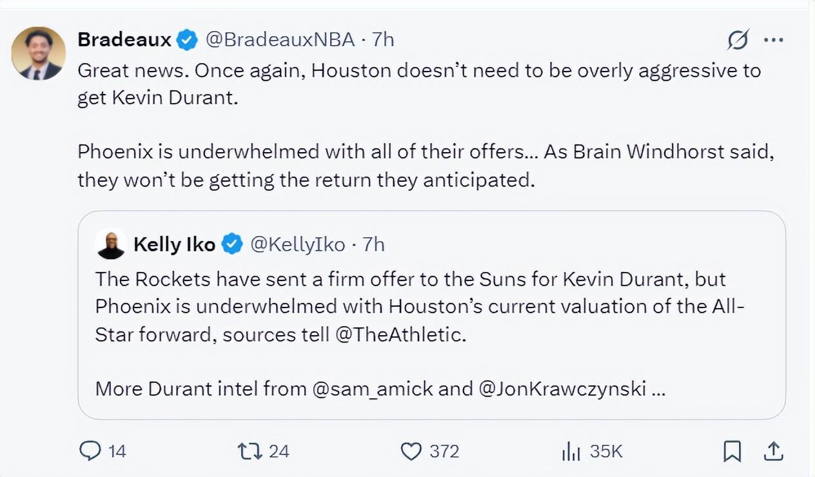Click the share upload icon
815x477 pixels.
tap(774, 451)
